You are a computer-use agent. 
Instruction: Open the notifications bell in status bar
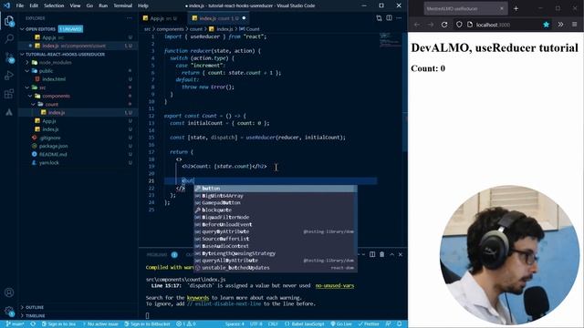[x=400, y=324]
